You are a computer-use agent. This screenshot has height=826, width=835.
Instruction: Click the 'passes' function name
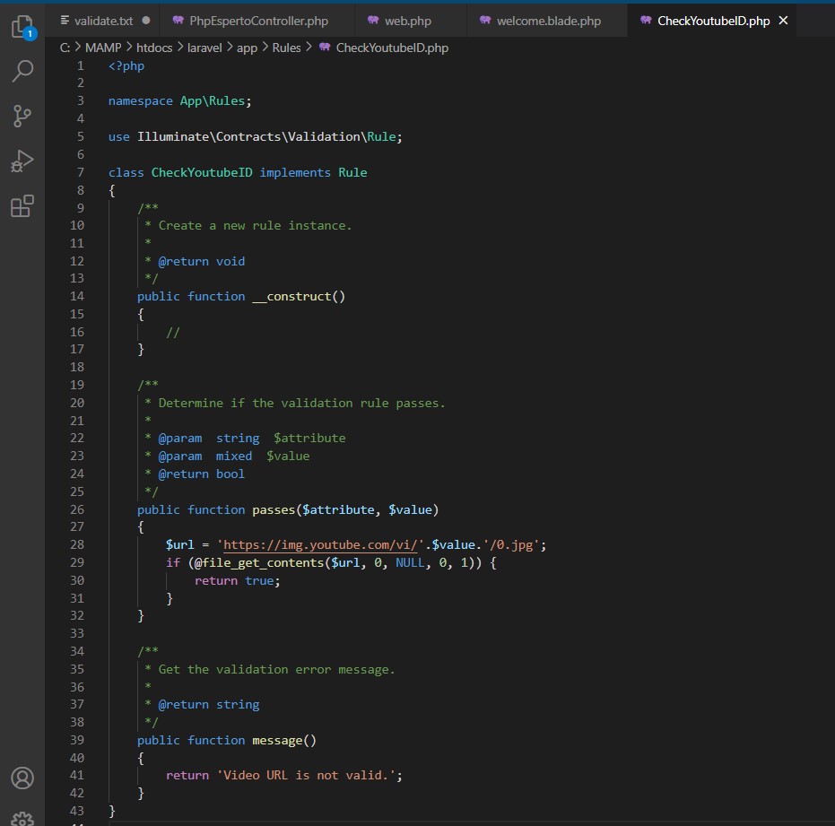point(274,509)
